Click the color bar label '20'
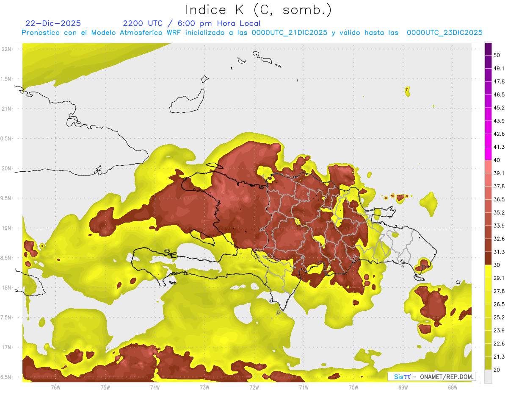The height and width of the screenshot is (393, 508). [x=497, y=369]
